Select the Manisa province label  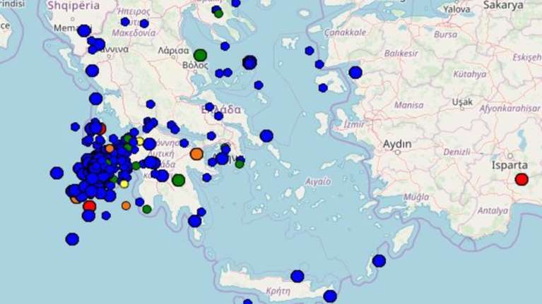click(409, 104)
